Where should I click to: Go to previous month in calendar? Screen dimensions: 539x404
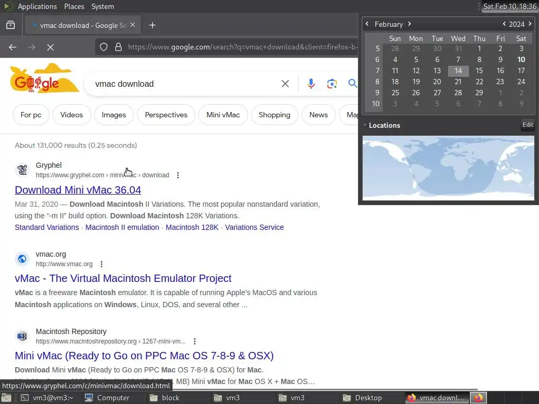[x=367, y=24]
